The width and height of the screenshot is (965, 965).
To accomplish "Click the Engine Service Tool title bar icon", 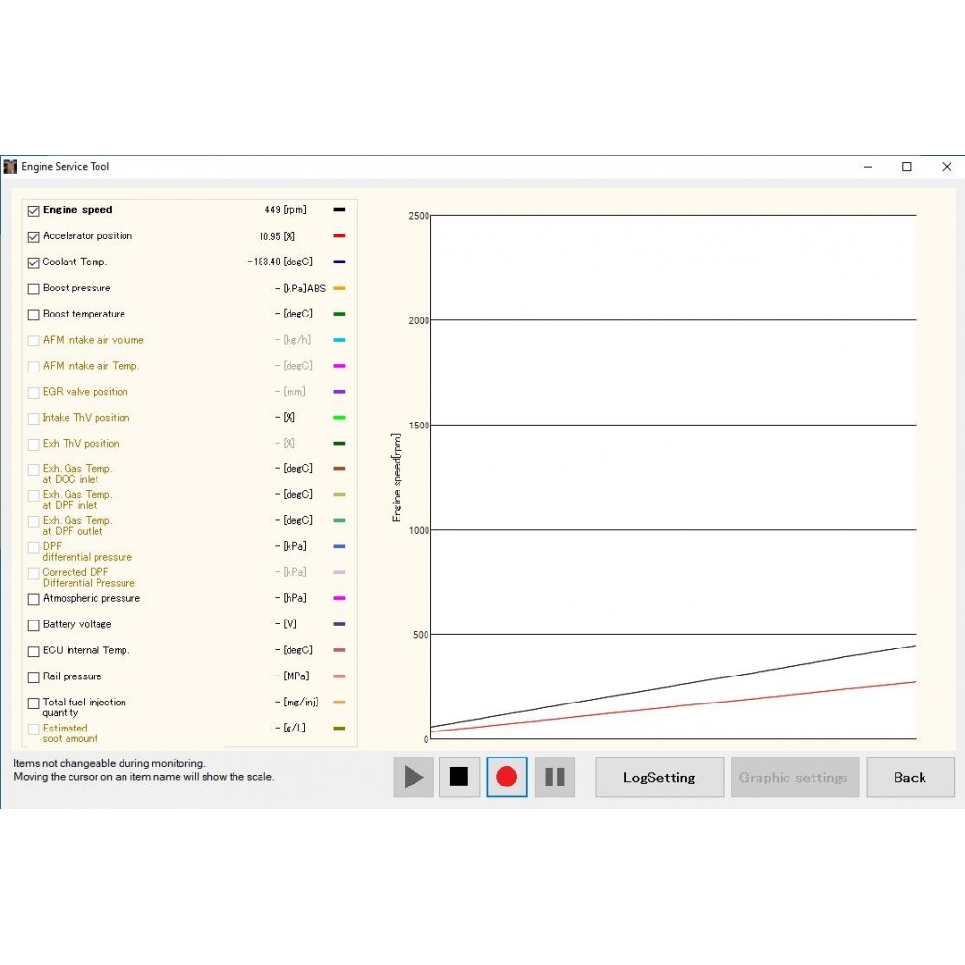I will coord(10,166).
